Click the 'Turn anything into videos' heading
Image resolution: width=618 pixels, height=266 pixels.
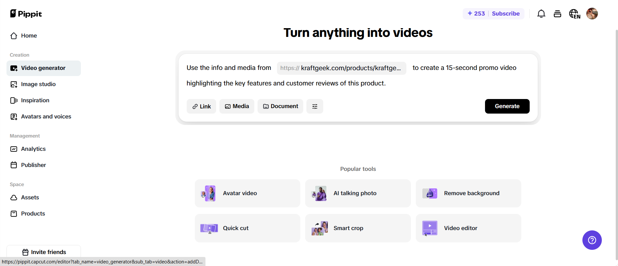pyautogui.click(x=358, y=33)
